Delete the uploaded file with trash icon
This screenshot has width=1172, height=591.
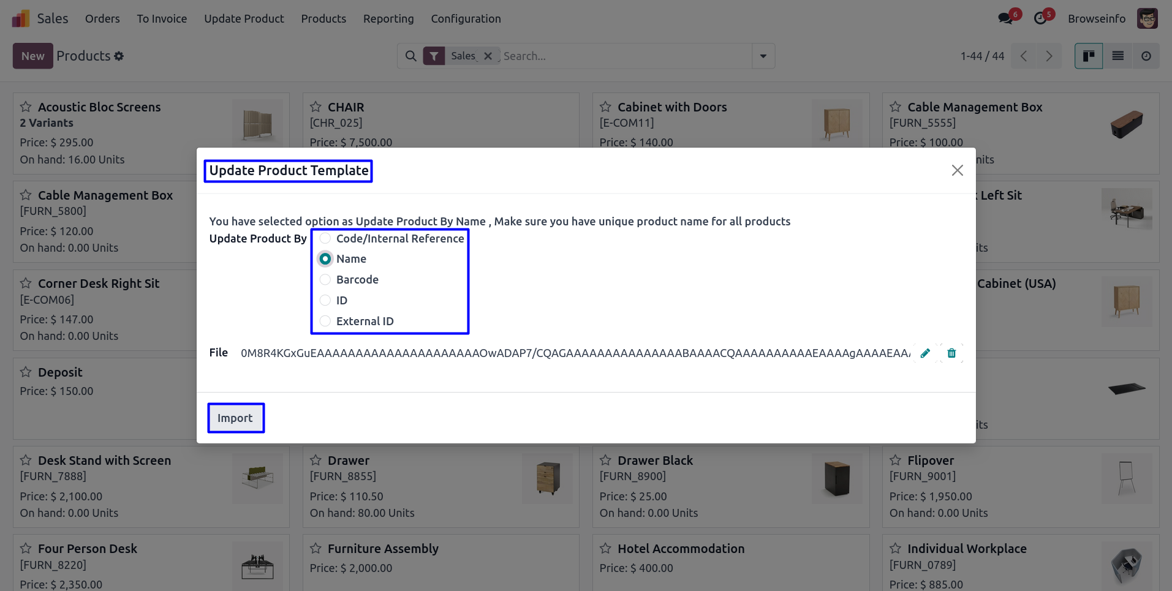click(x=951, y=353)
